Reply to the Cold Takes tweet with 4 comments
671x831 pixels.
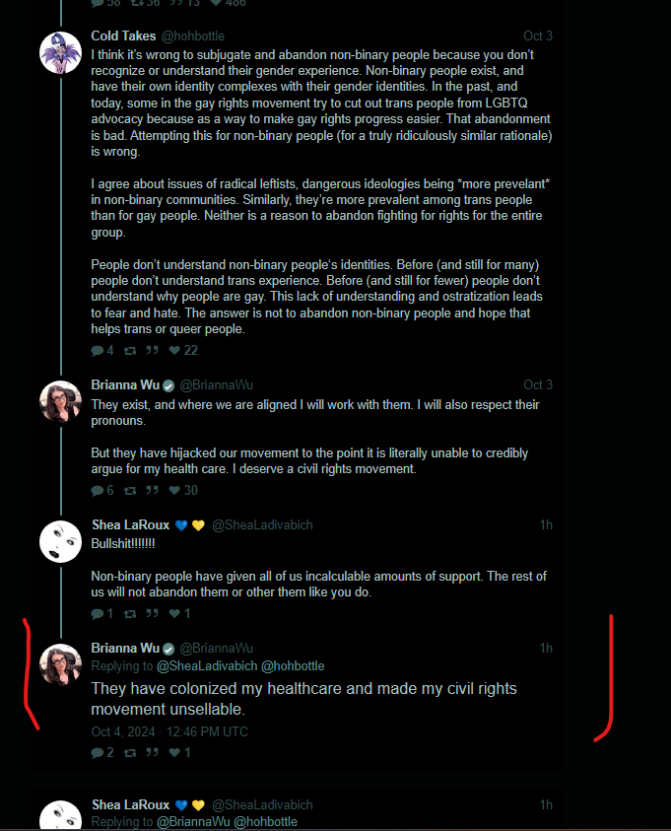point(102,350)
